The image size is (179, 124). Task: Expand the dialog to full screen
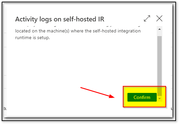click(147, 18)
